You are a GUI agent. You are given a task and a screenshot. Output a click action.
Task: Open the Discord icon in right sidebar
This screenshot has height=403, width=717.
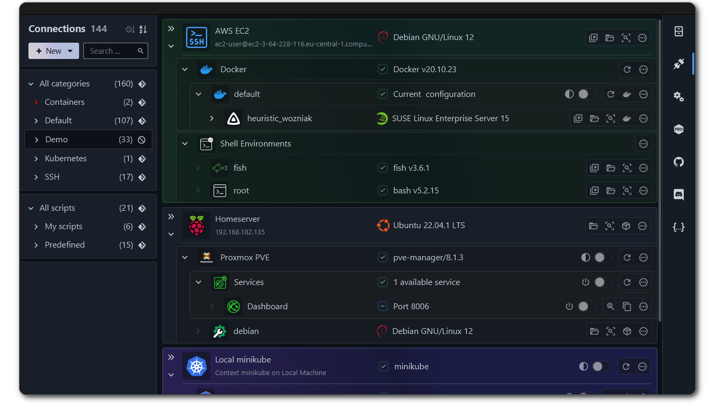coord(679,194)
